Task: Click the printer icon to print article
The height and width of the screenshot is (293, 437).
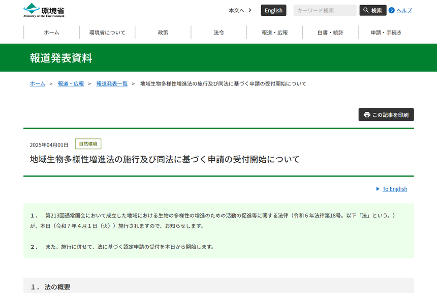Action: [x=367, y=115]
